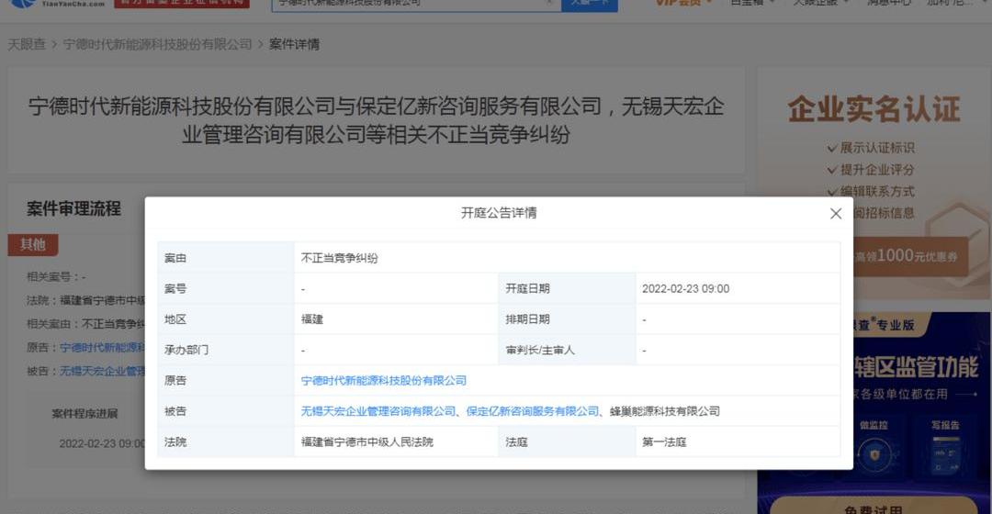This screenshot has height=514, width=992.
Task: Click 天眼查 breadcrumb link
Action: pyautogui.click(x=27, y=44)
